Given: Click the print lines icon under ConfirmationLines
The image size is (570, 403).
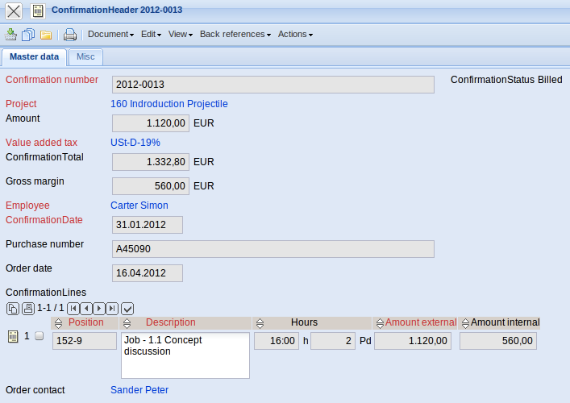Looking at the screenshot, I should (28, 309).
